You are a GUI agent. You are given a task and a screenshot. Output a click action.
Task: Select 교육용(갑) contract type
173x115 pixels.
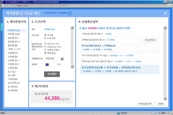pos(13,53)
